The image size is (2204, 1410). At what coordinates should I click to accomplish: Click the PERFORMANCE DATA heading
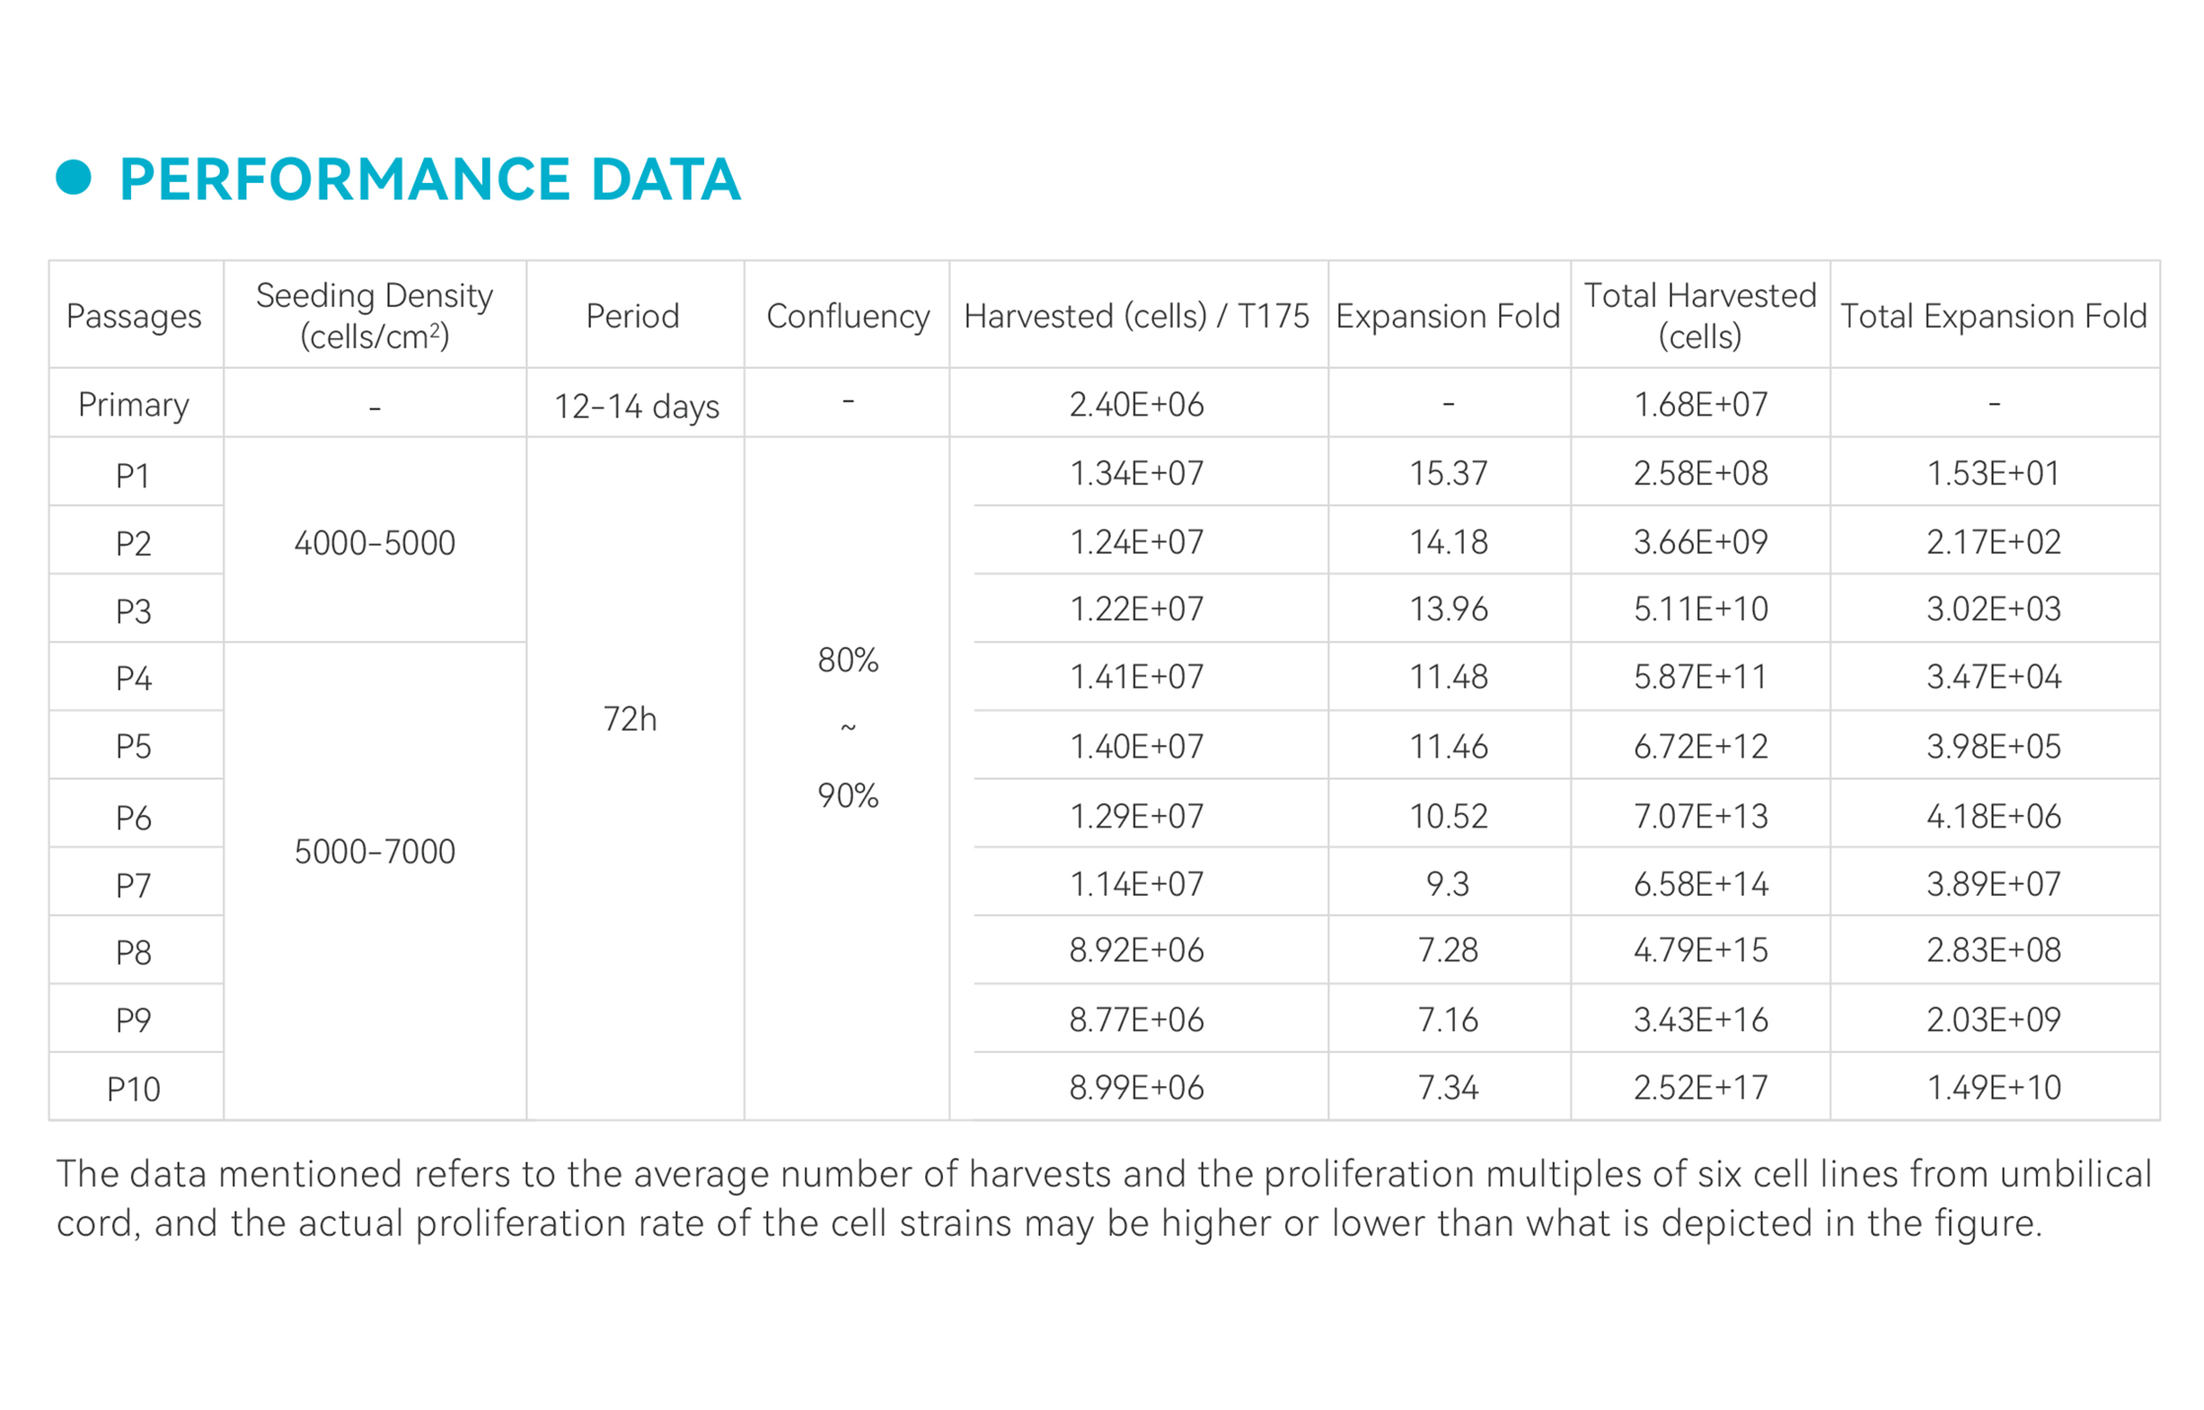[x=429, y=180]
